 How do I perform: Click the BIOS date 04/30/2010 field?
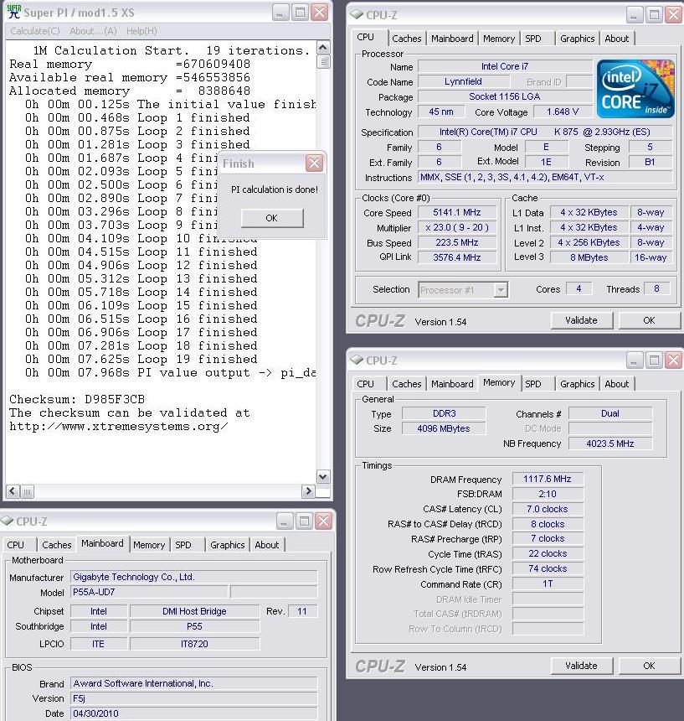(193, 713)
